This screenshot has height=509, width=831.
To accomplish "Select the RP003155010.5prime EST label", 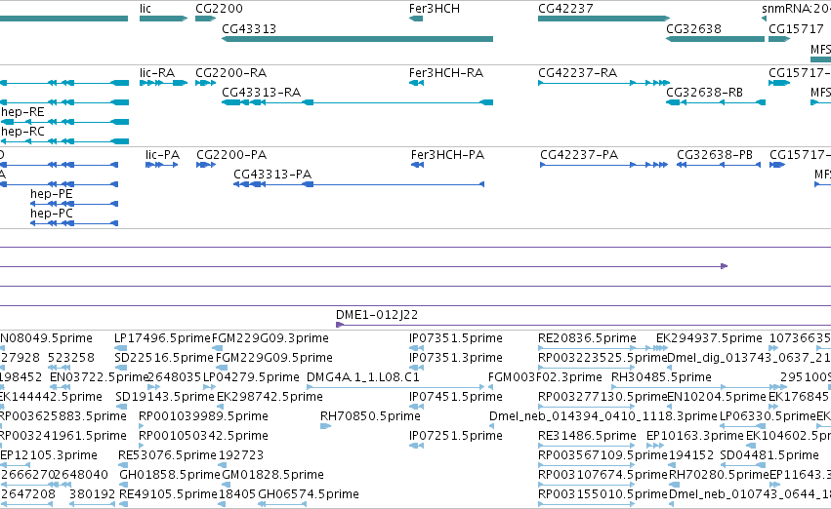I will (602, 494).
